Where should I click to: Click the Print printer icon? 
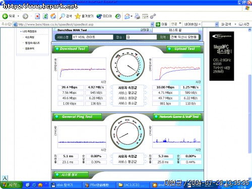click(138, 16)
